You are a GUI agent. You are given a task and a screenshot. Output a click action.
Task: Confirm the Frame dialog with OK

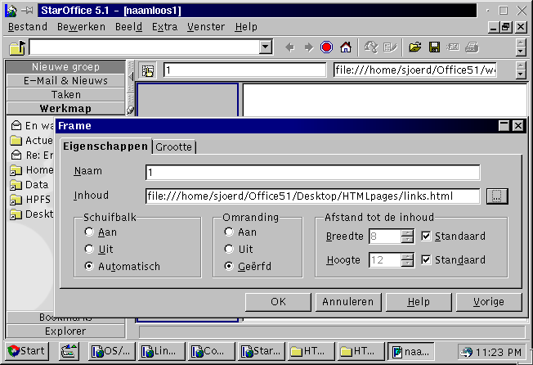(278, 302)
